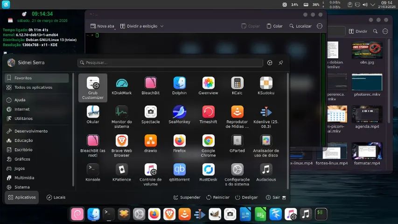This screenshot has width=398, height=224.
Task: Click volume icon in system tray
Action: pos(365,5)
